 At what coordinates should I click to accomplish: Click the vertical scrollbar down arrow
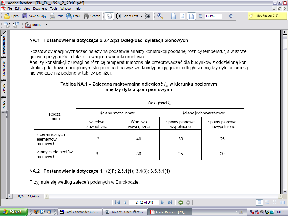285,191
